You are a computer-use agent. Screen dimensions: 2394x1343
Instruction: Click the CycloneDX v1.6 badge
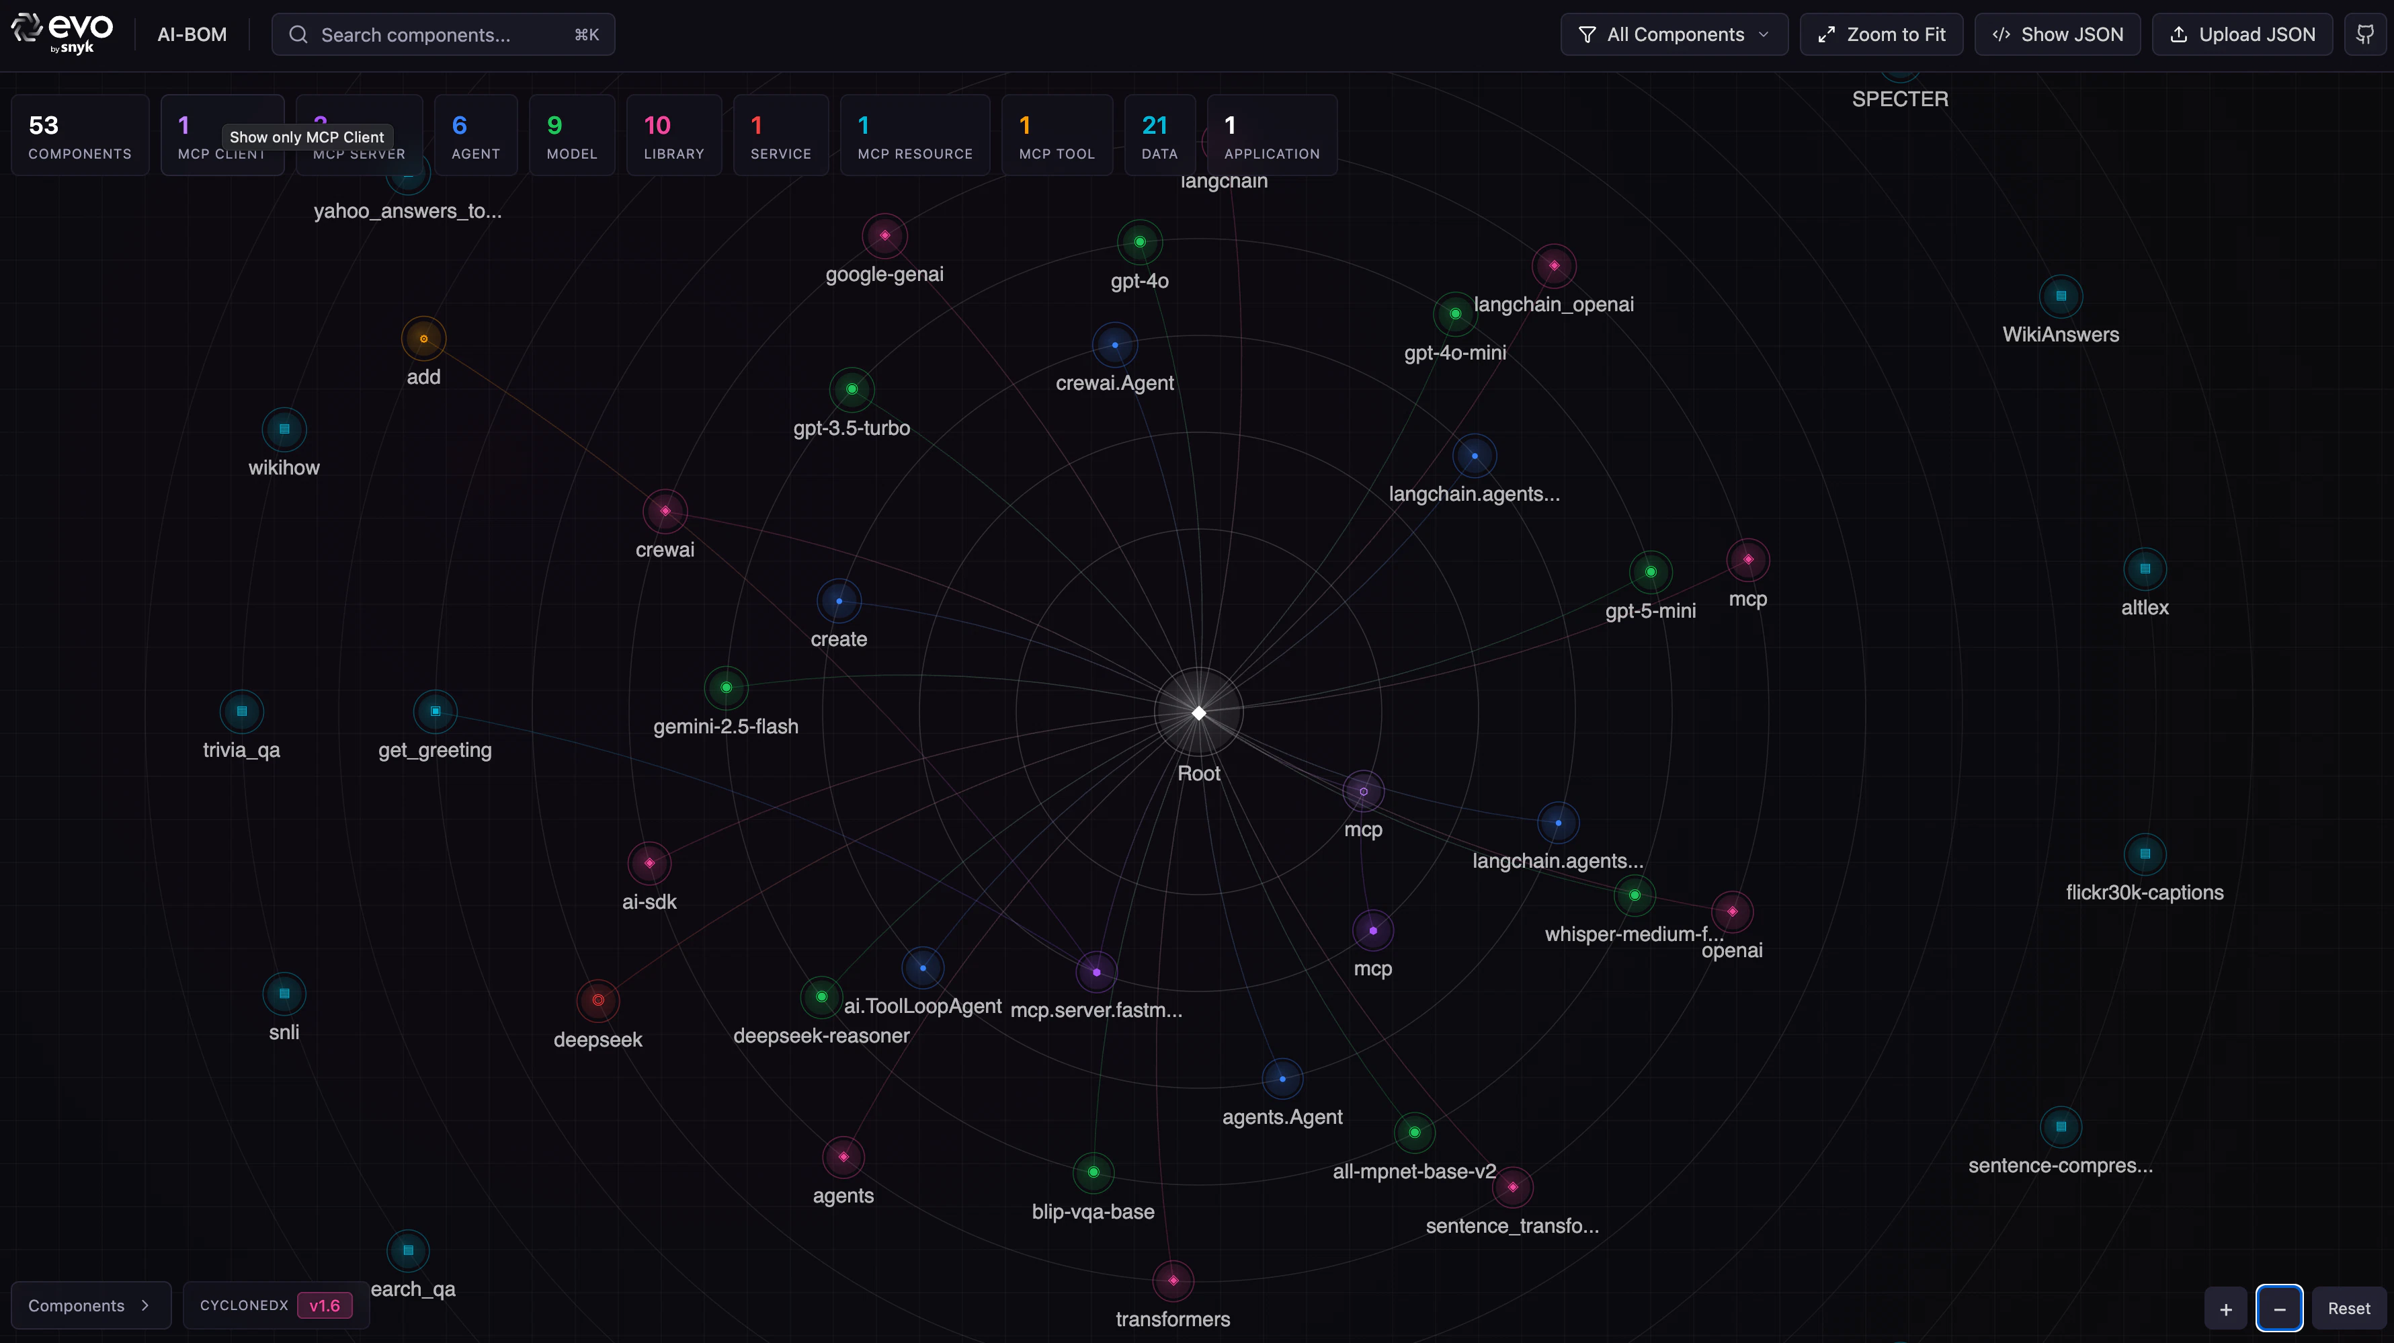pos(276,1305)
